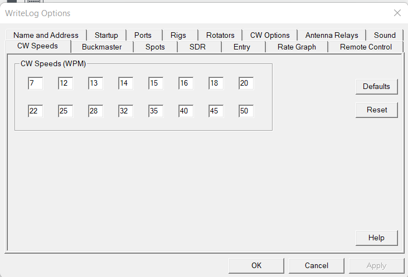Viewport: 408px width, 277px height.
Task: Switch to the Spots tab
Action: [x=155, y=47]
